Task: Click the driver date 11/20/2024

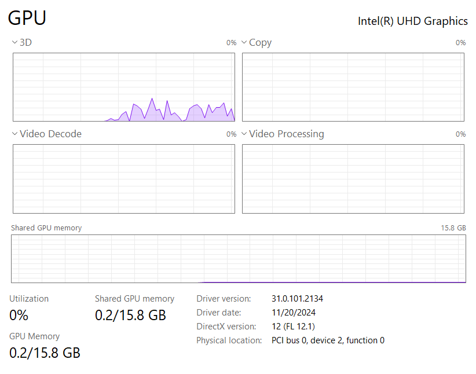Action: [294, 313]
